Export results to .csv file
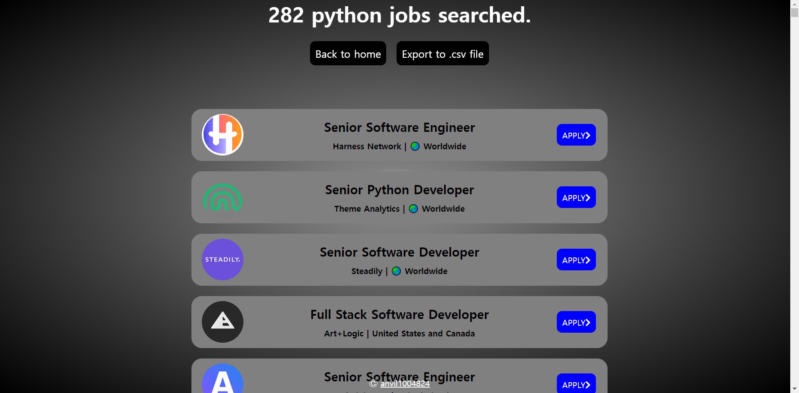 [x=442, y=53]
